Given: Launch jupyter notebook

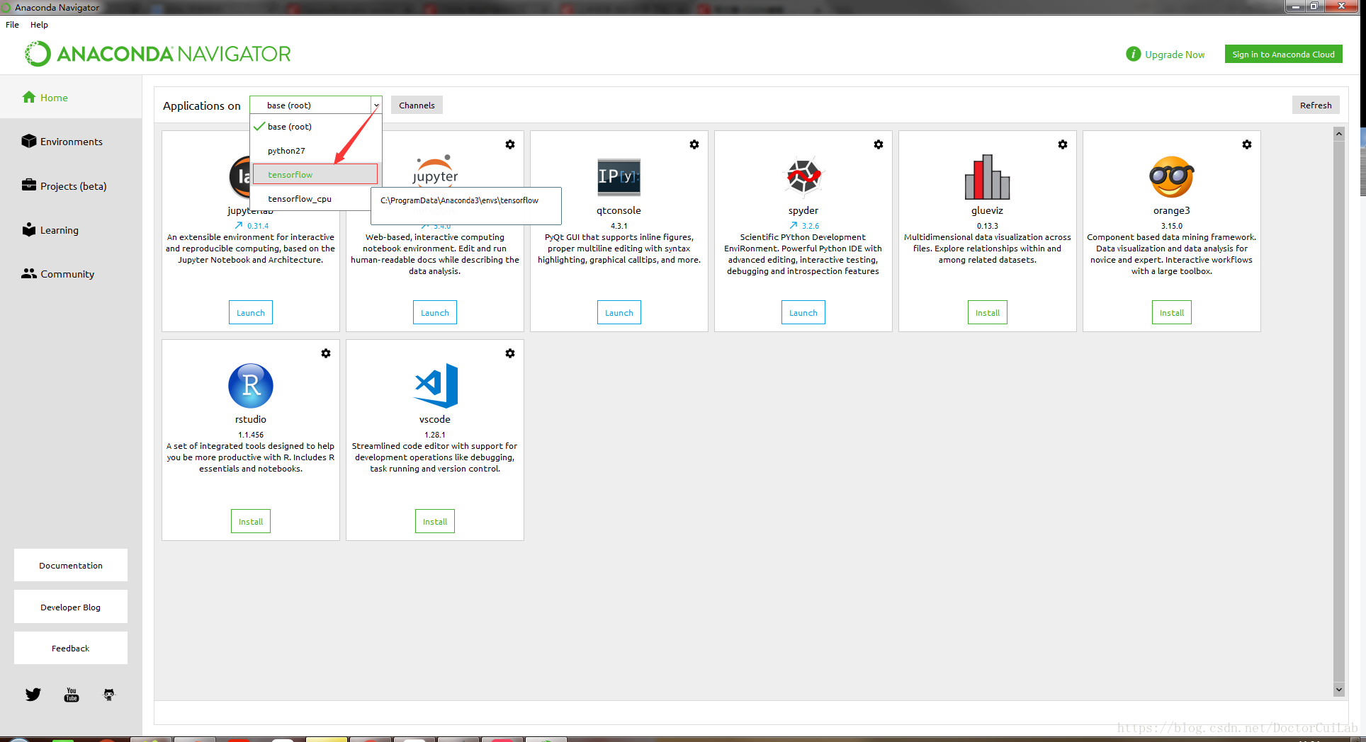Looking at the screenshot, I should (434, 312).
